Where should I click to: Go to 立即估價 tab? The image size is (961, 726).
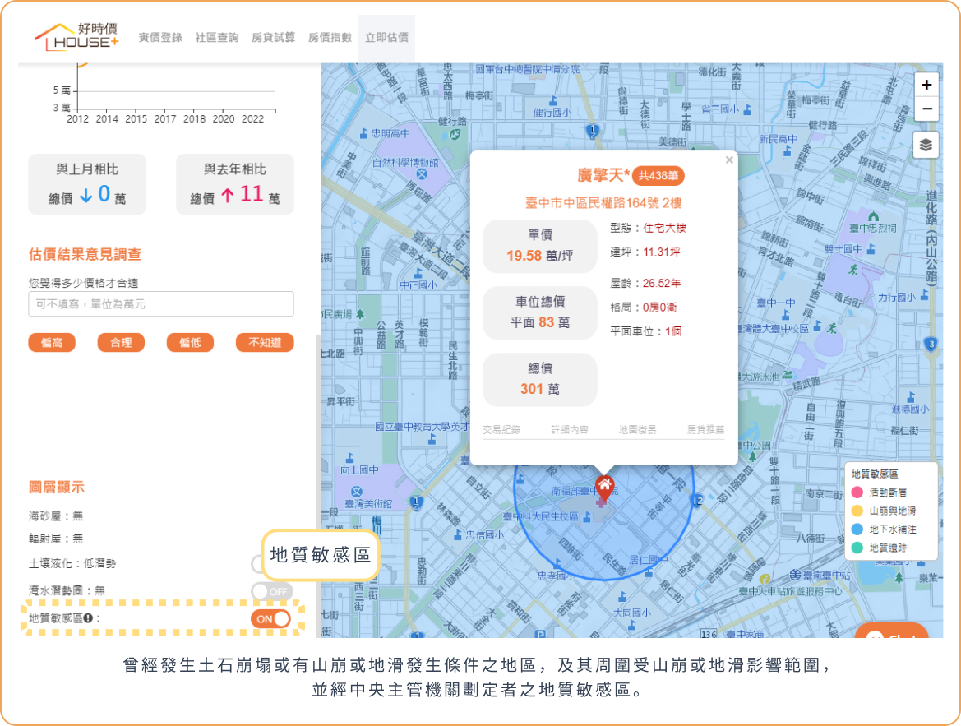coord(386,38)
